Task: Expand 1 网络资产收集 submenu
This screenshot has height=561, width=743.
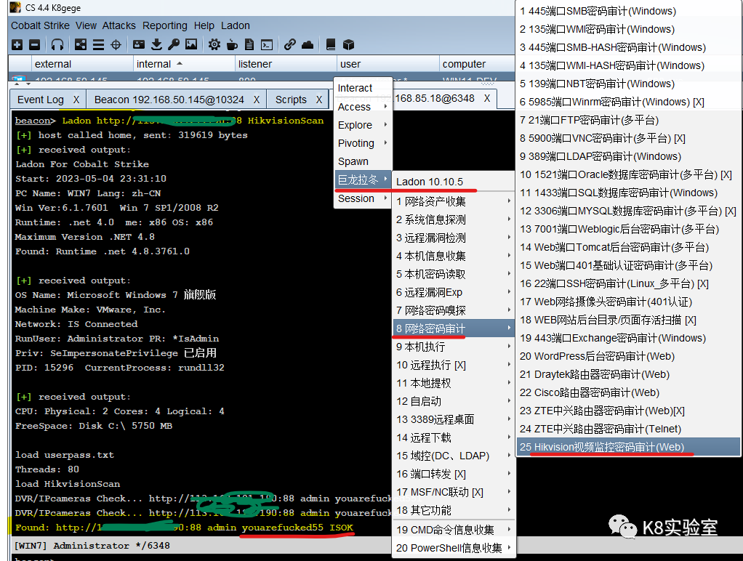Action: pyautogui.click(x=454, y=201)
